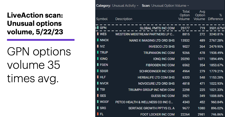The image size is (225, 117).
Task: Open the Scan Unusual Option Volume dropdown
Action: pos(170,5)
